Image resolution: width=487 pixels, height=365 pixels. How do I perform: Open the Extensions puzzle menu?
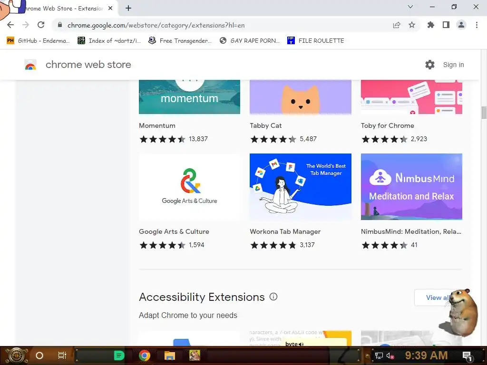click(431, 25)
